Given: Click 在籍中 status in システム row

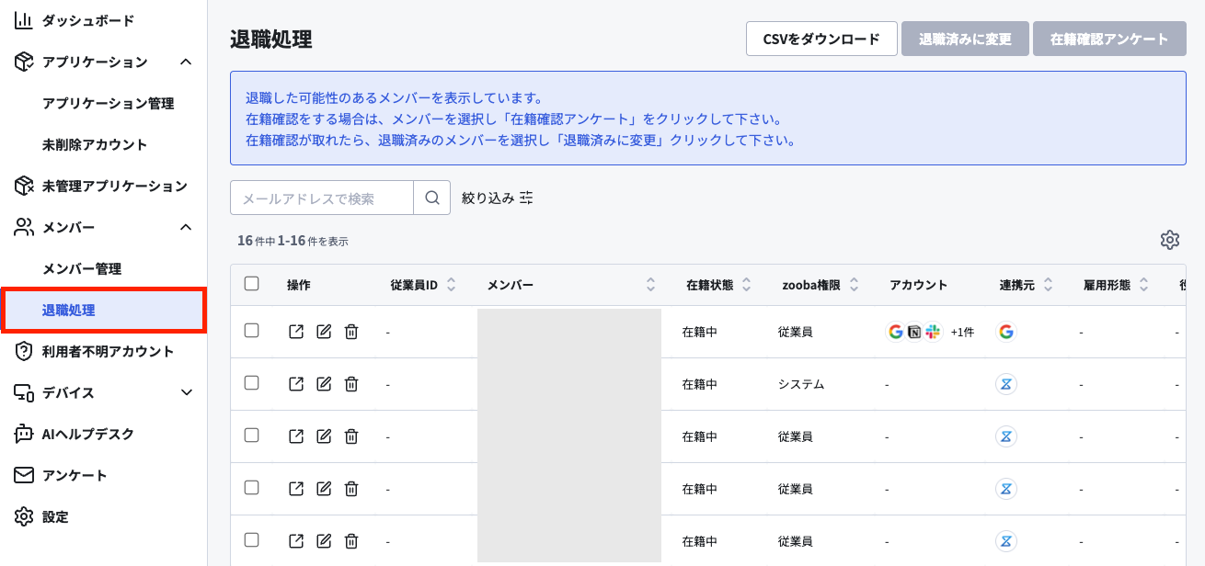Looking at the screenshot, I should [x=700, y=384].
